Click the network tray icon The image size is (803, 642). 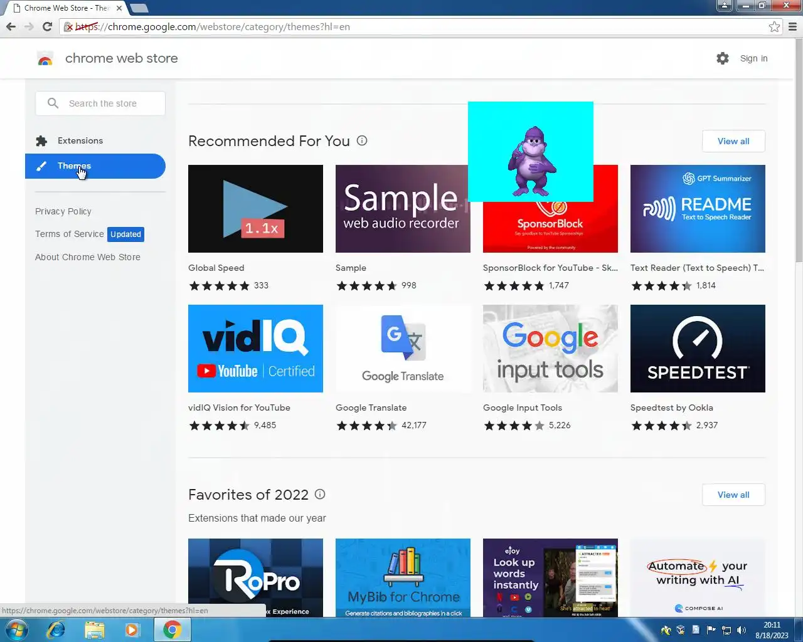click(x=726, y=630)
